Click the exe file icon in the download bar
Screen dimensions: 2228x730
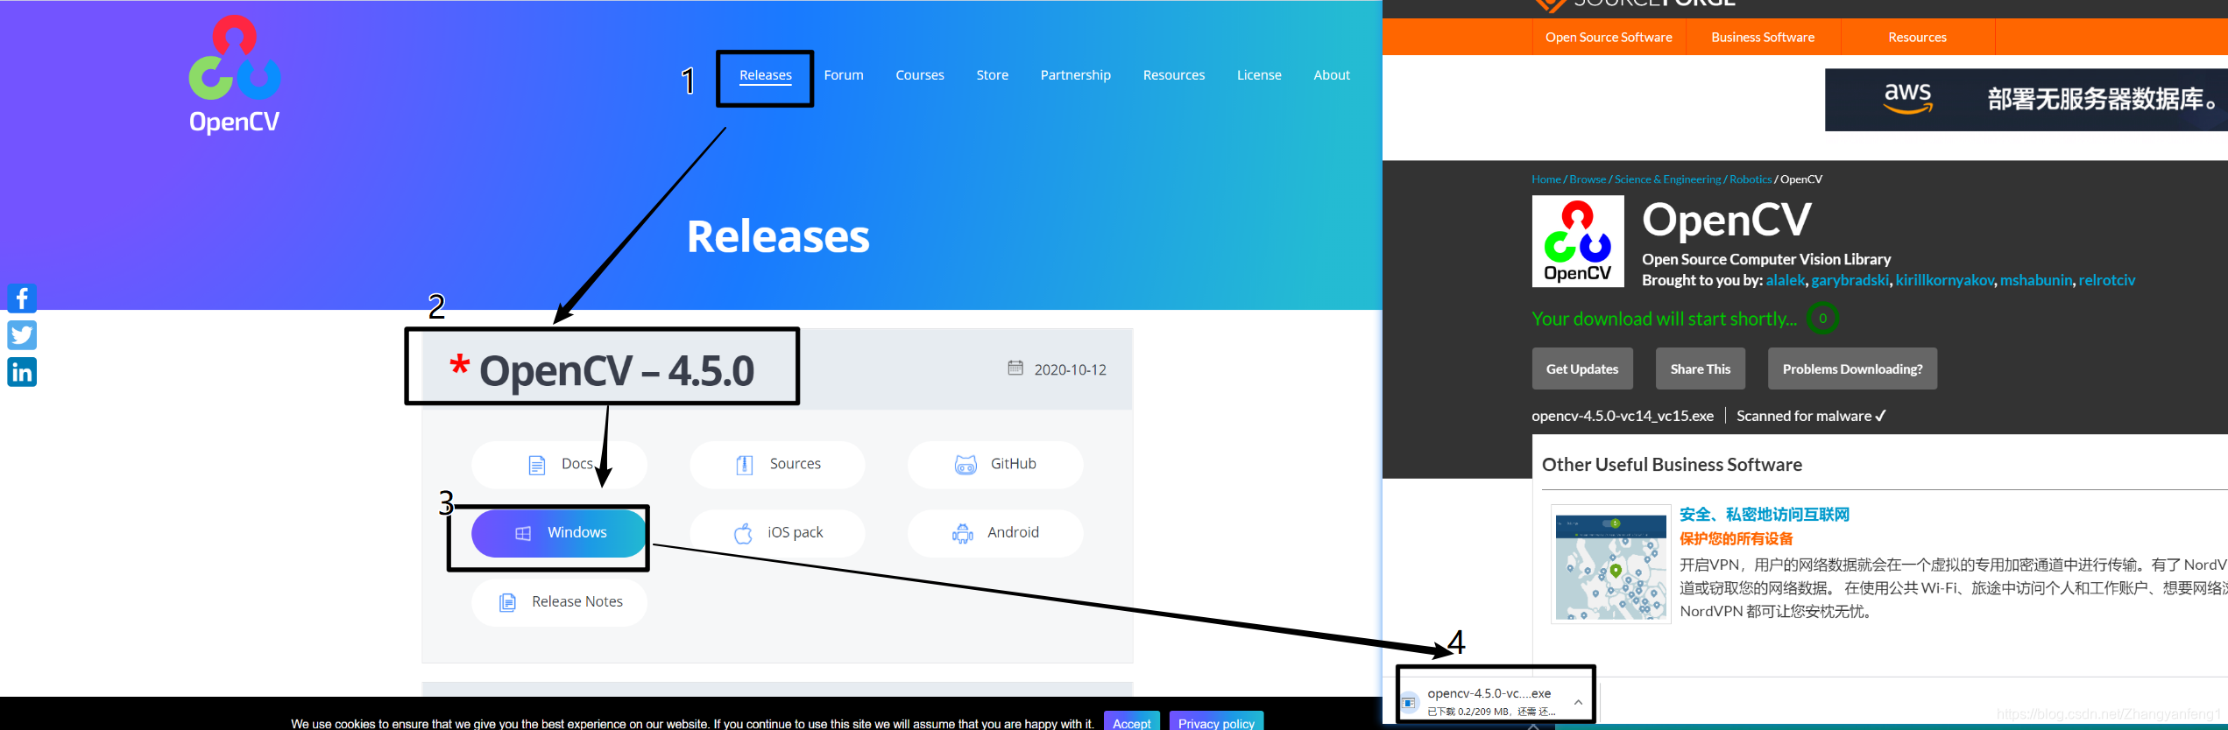[1410, 702]
